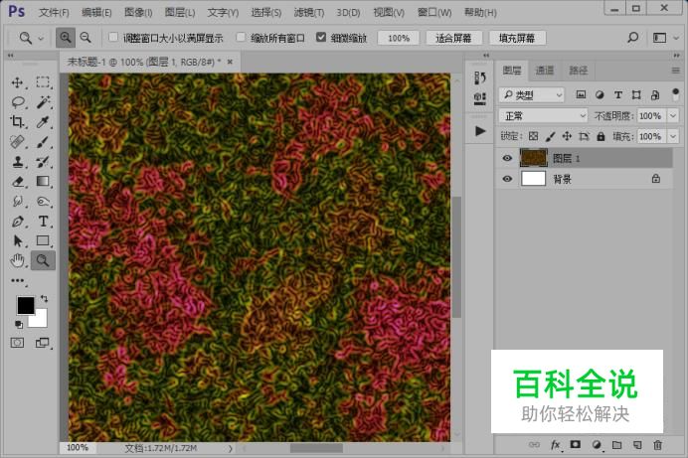Open the History panel icon
The width and height of the screenshot is (688, 458).
(480, 78)
